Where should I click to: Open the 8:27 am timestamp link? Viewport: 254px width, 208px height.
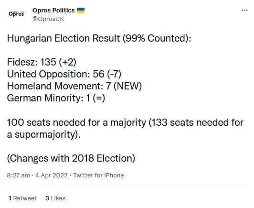pyautogui.click(x=18, y=175)
